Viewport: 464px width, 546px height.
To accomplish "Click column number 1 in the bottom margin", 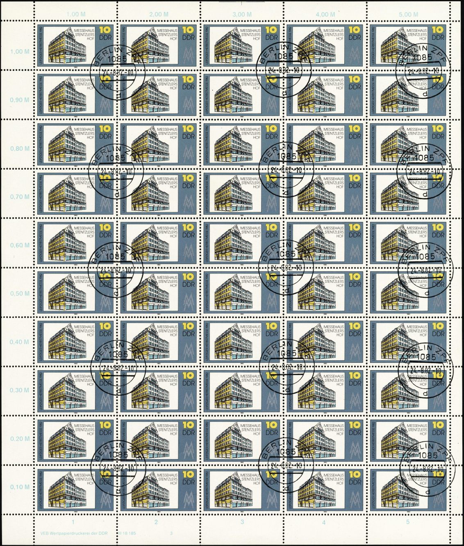I will (x=73, y=522).
